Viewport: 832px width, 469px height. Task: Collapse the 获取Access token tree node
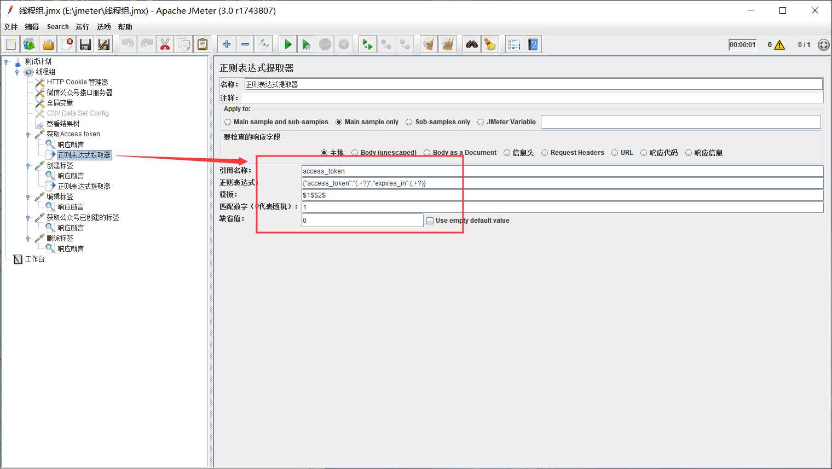[28, 135]
